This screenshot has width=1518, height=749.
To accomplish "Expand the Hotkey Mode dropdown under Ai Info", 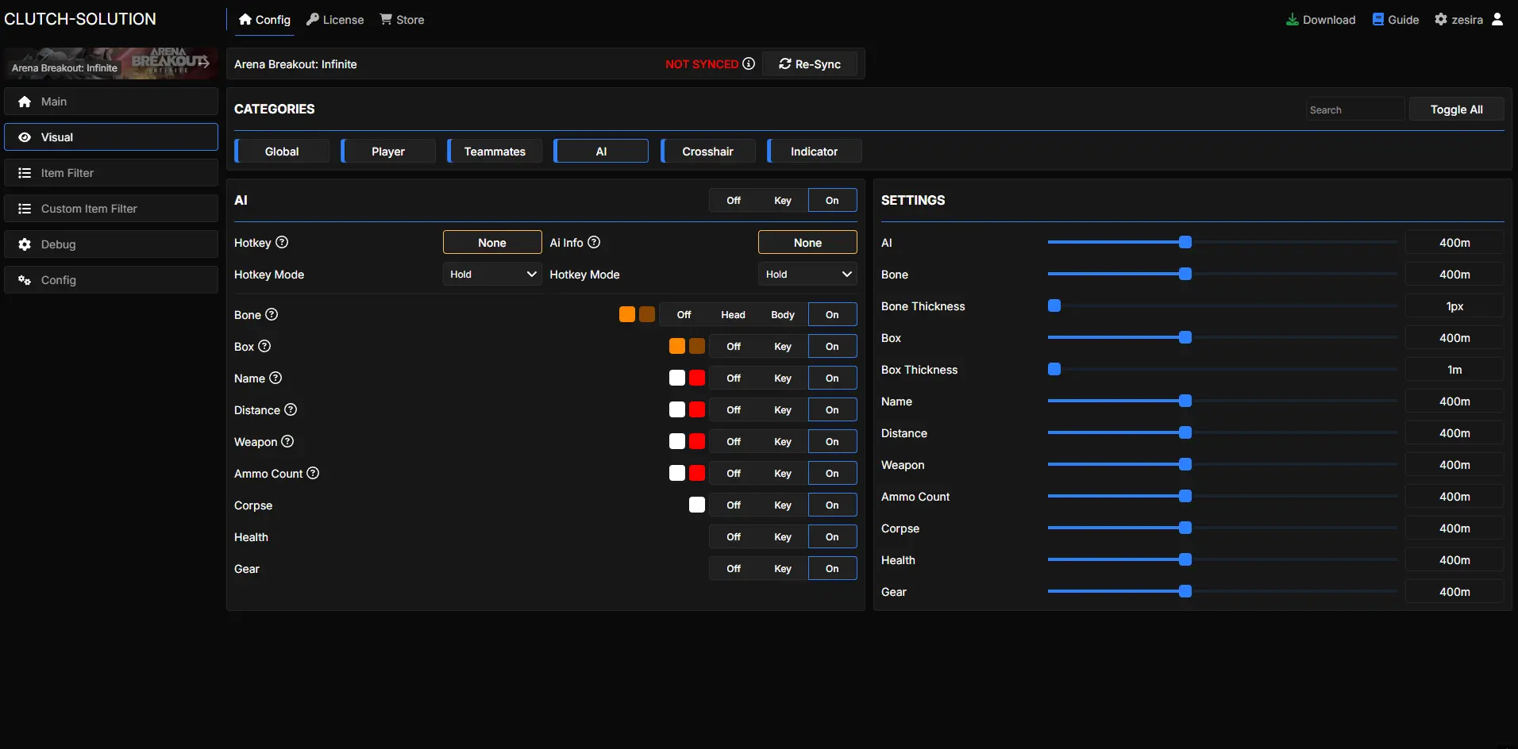I will 807,275.
